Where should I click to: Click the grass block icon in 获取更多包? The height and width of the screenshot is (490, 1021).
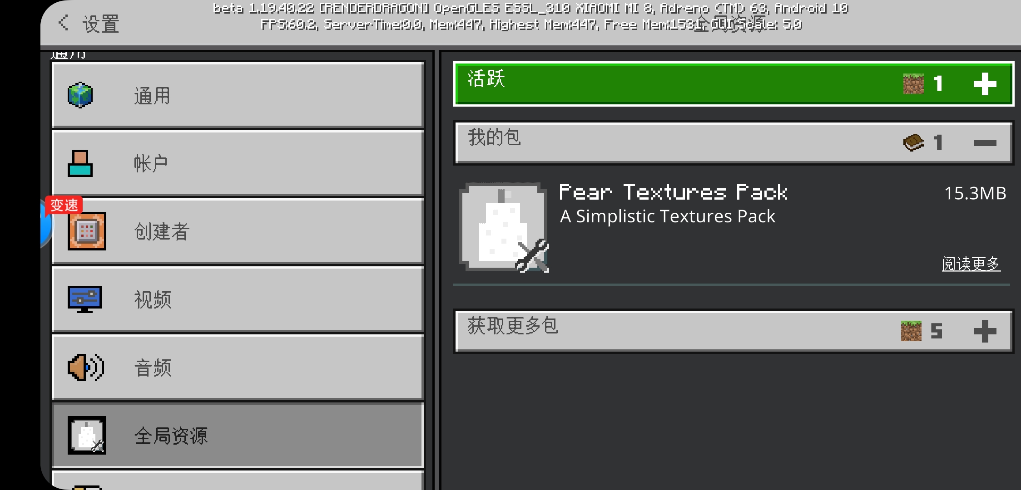coord(911,331)
